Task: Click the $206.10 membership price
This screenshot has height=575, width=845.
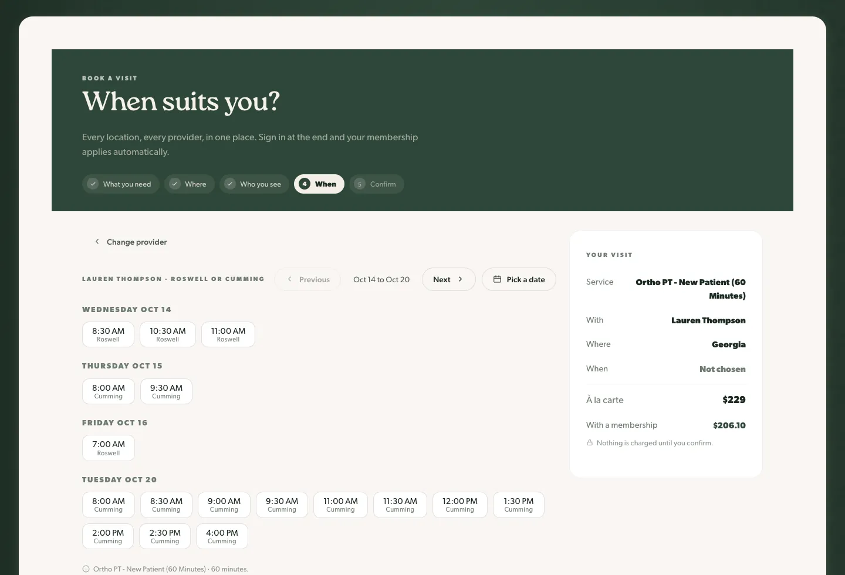Action: pos(729,425)
